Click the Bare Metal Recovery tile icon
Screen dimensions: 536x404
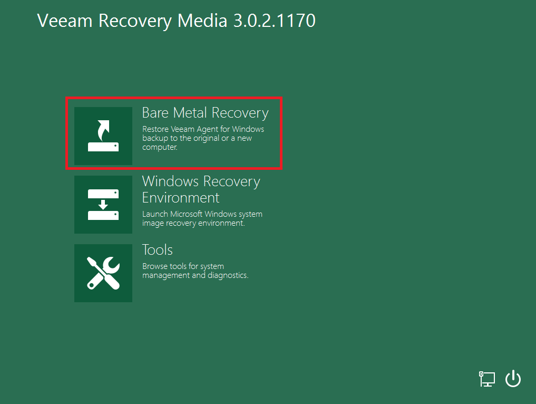pyautogui.click(x=103, y=136)
